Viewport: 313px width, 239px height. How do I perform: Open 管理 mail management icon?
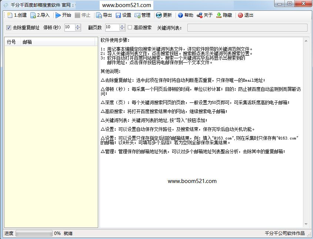pyautogui.click(x=137, y=15)
